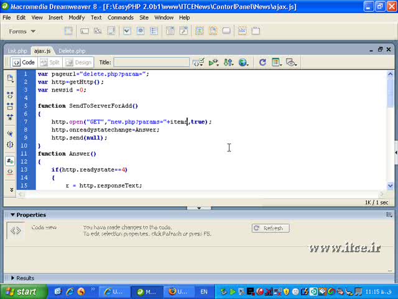Open the Insert menu
This screenshot has height=299, width=398.
[x=55, y=17]
